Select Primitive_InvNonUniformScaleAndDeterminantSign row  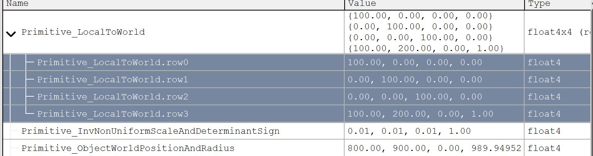150,131
